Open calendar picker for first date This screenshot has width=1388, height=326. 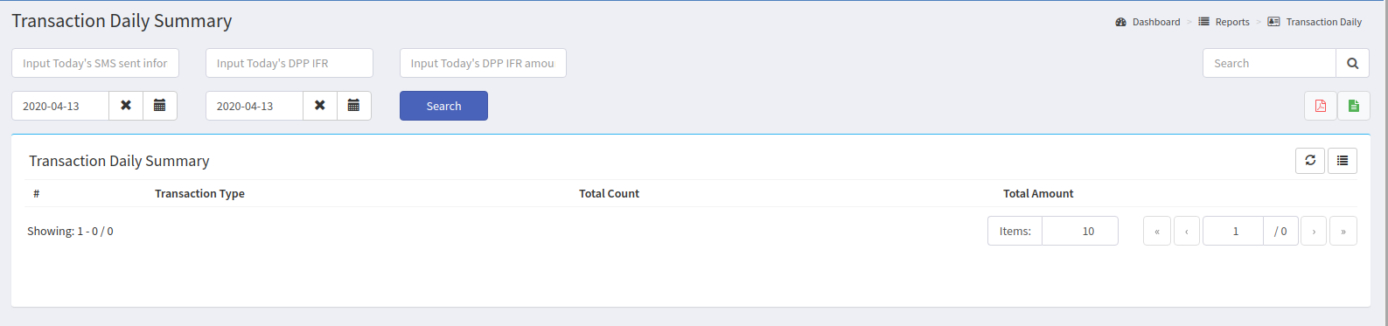[x=160, y=106]
